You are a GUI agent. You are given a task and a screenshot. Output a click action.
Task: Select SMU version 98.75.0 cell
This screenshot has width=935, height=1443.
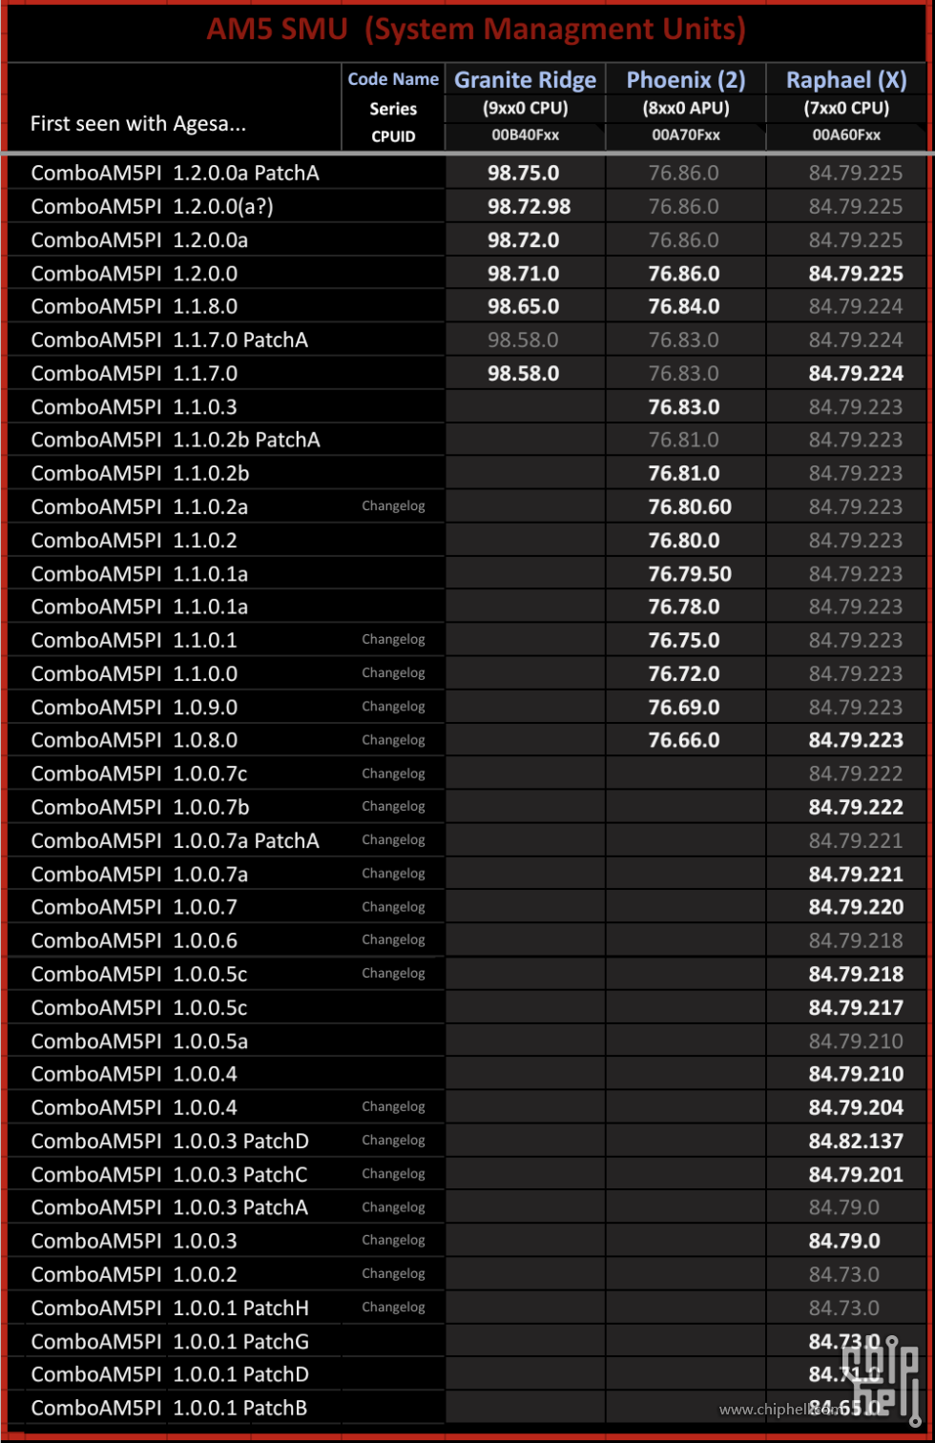pos(524,174)
